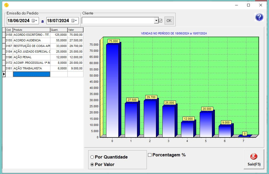This screenshot has width=269, height=174.
Task: Click the Valor column header
Action: 75,30
